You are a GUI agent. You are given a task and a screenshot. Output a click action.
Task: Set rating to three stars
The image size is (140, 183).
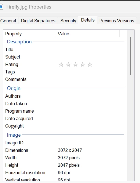pos(76,64)
